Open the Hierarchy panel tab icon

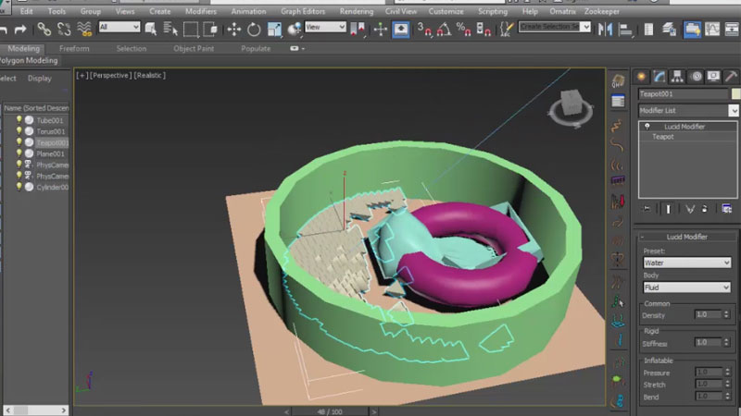(x=679, y=76)
